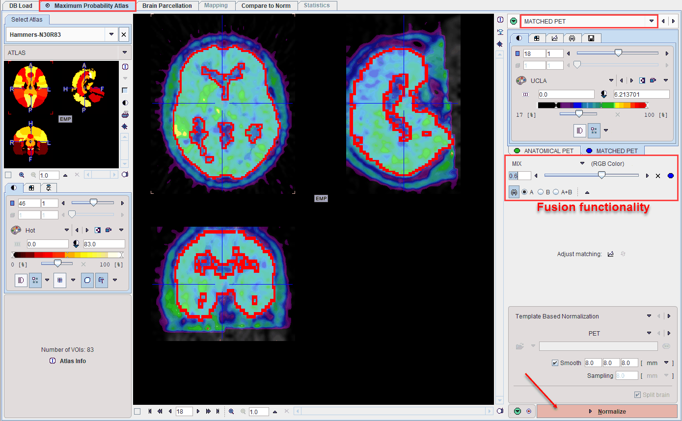
Task: Click green arrow icon left of MATCHED PET
Action: pos(513,21)
